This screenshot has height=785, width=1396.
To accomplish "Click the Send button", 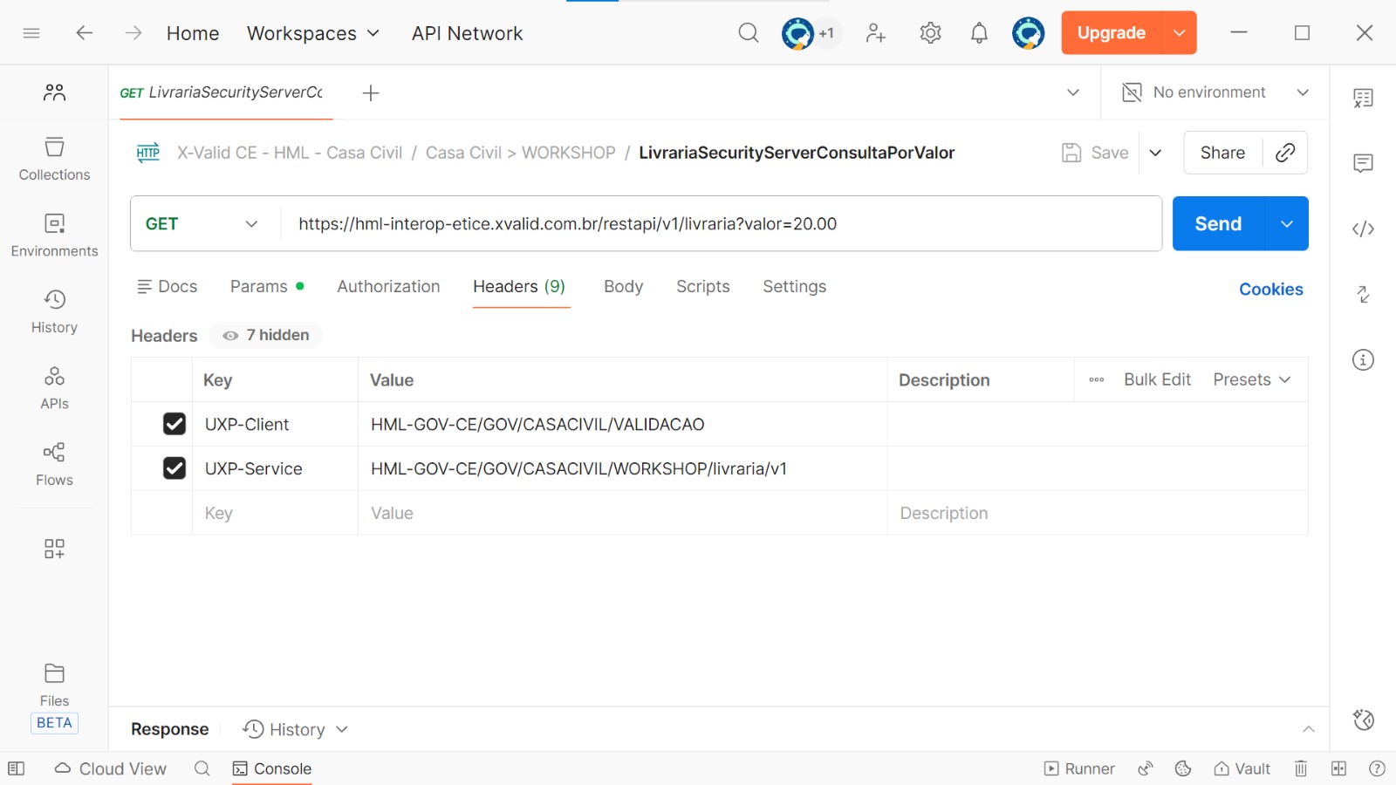I will [1217, 224].
